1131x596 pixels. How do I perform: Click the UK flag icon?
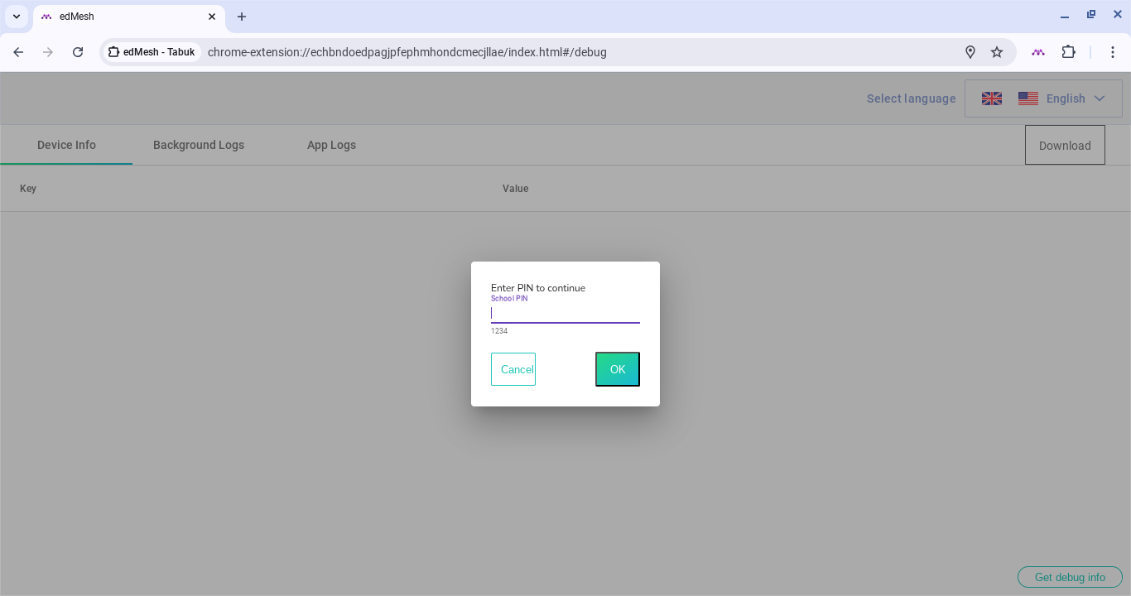click(x=992, y=99)
